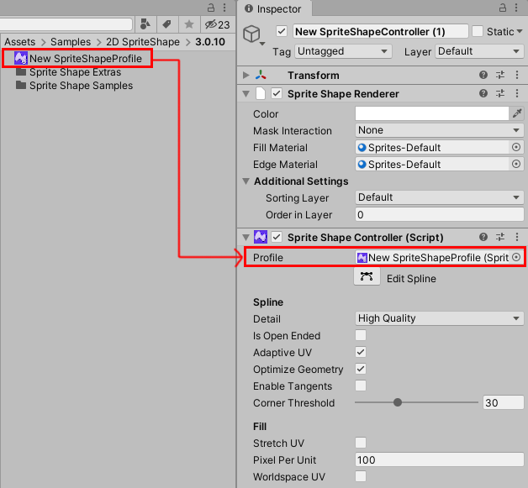Open the color eyedropper picker
Screen dimensions: 528x488
pyautogui.click(x=517, y=113)
